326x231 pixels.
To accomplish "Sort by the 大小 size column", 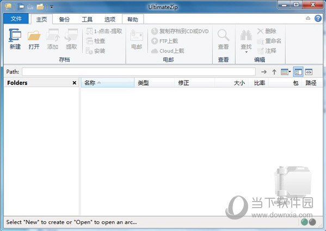I will click(231, 83).
